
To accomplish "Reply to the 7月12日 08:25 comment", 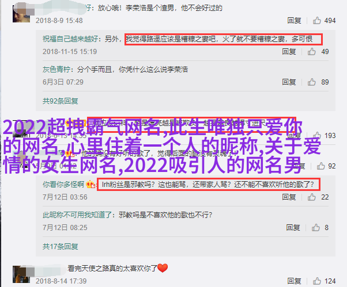I will click(293, 227).
